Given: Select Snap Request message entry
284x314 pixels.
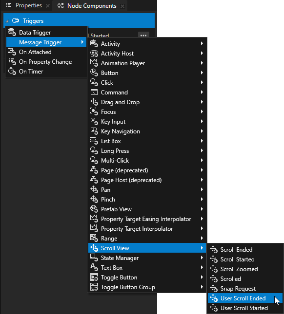Looking at the screenshot, I should (x=245, y=289).
